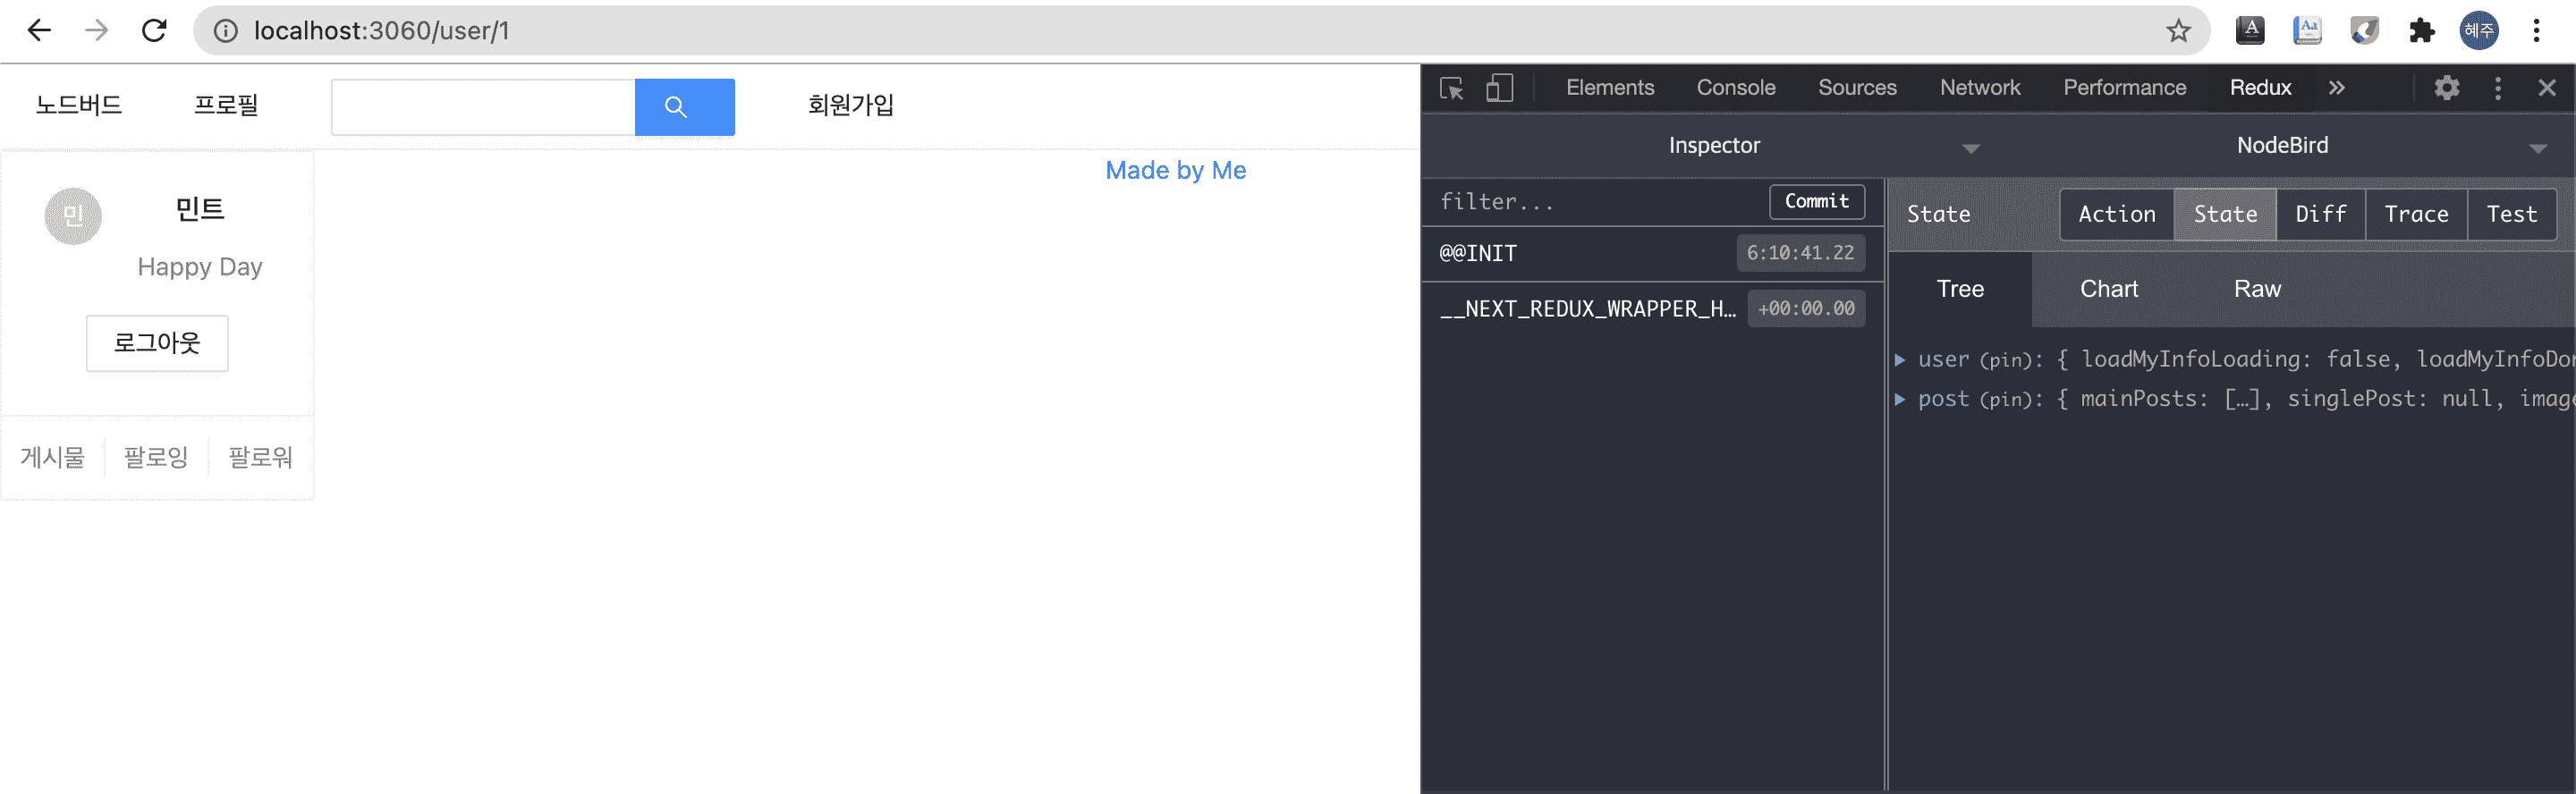Viewport: 2576px width, 794px height.
Task: Open the NodeBird instance dropdown
Action: [x=2282, y=146]
